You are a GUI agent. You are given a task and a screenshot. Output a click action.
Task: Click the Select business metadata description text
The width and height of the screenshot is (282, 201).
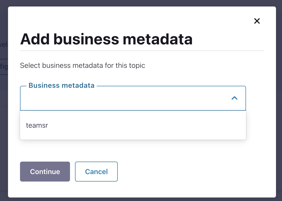click(82, 66)
